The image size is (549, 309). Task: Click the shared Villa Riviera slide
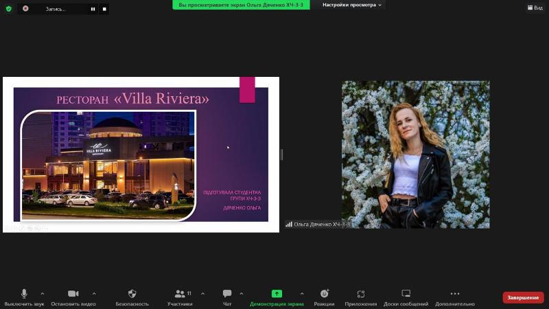141,154
